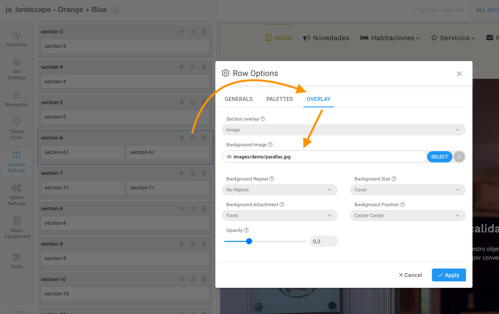
Task: Delete section-4 using its trash icon
Action: (x=204, y=67)
